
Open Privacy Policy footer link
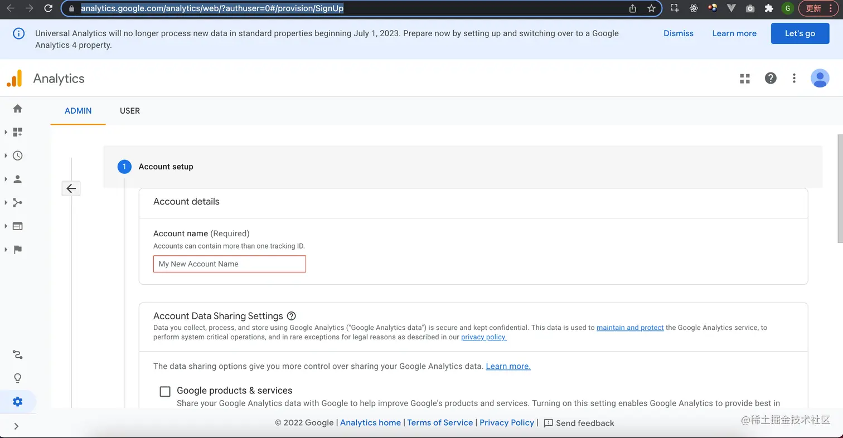pyautogui.click(x=507, y=423)
